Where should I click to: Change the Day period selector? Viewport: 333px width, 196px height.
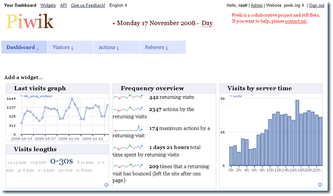(207, 23)
